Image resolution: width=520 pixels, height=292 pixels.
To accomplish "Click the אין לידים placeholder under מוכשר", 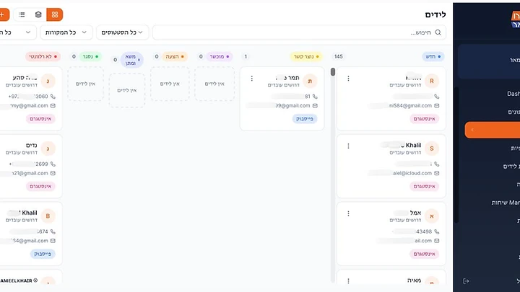I will 214,84.
